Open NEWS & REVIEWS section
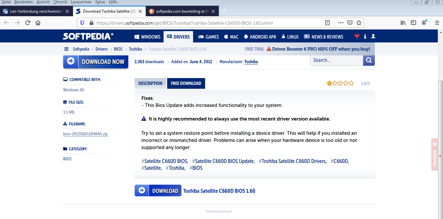This screenshot has width=443, height=219. tap(324, 37)
